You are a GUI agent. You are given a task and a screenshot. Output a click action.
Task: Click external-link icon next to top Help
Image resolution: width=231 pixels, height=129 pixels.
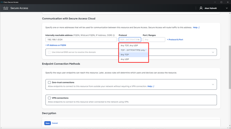[x=199, y=28]
